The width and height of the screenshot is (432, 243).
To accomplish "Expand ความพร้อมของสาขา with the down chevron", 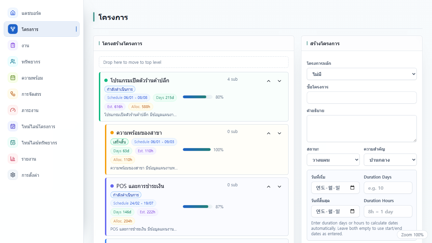I will [279, 133].
